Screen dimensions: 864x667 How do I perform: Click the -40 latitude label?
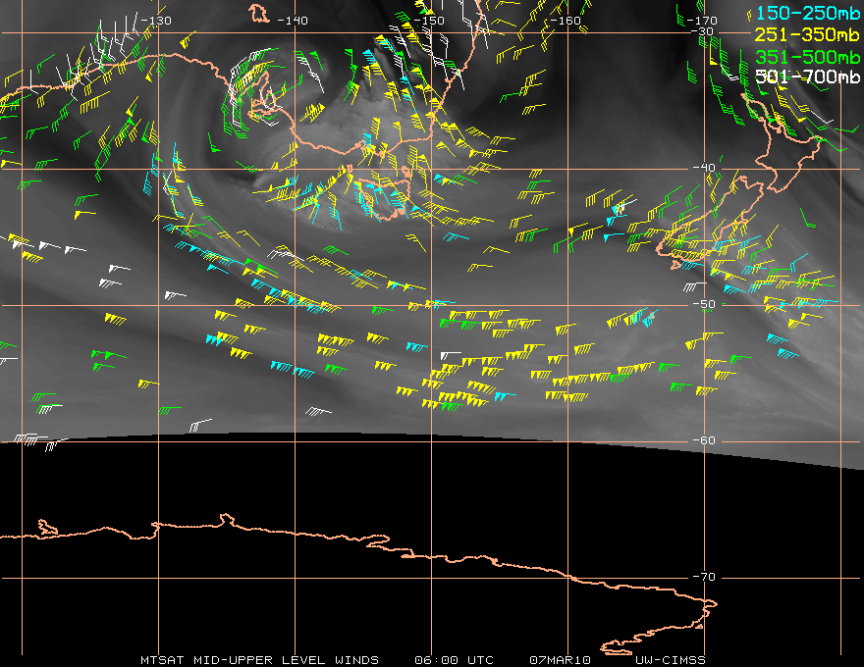coord(704,168)
